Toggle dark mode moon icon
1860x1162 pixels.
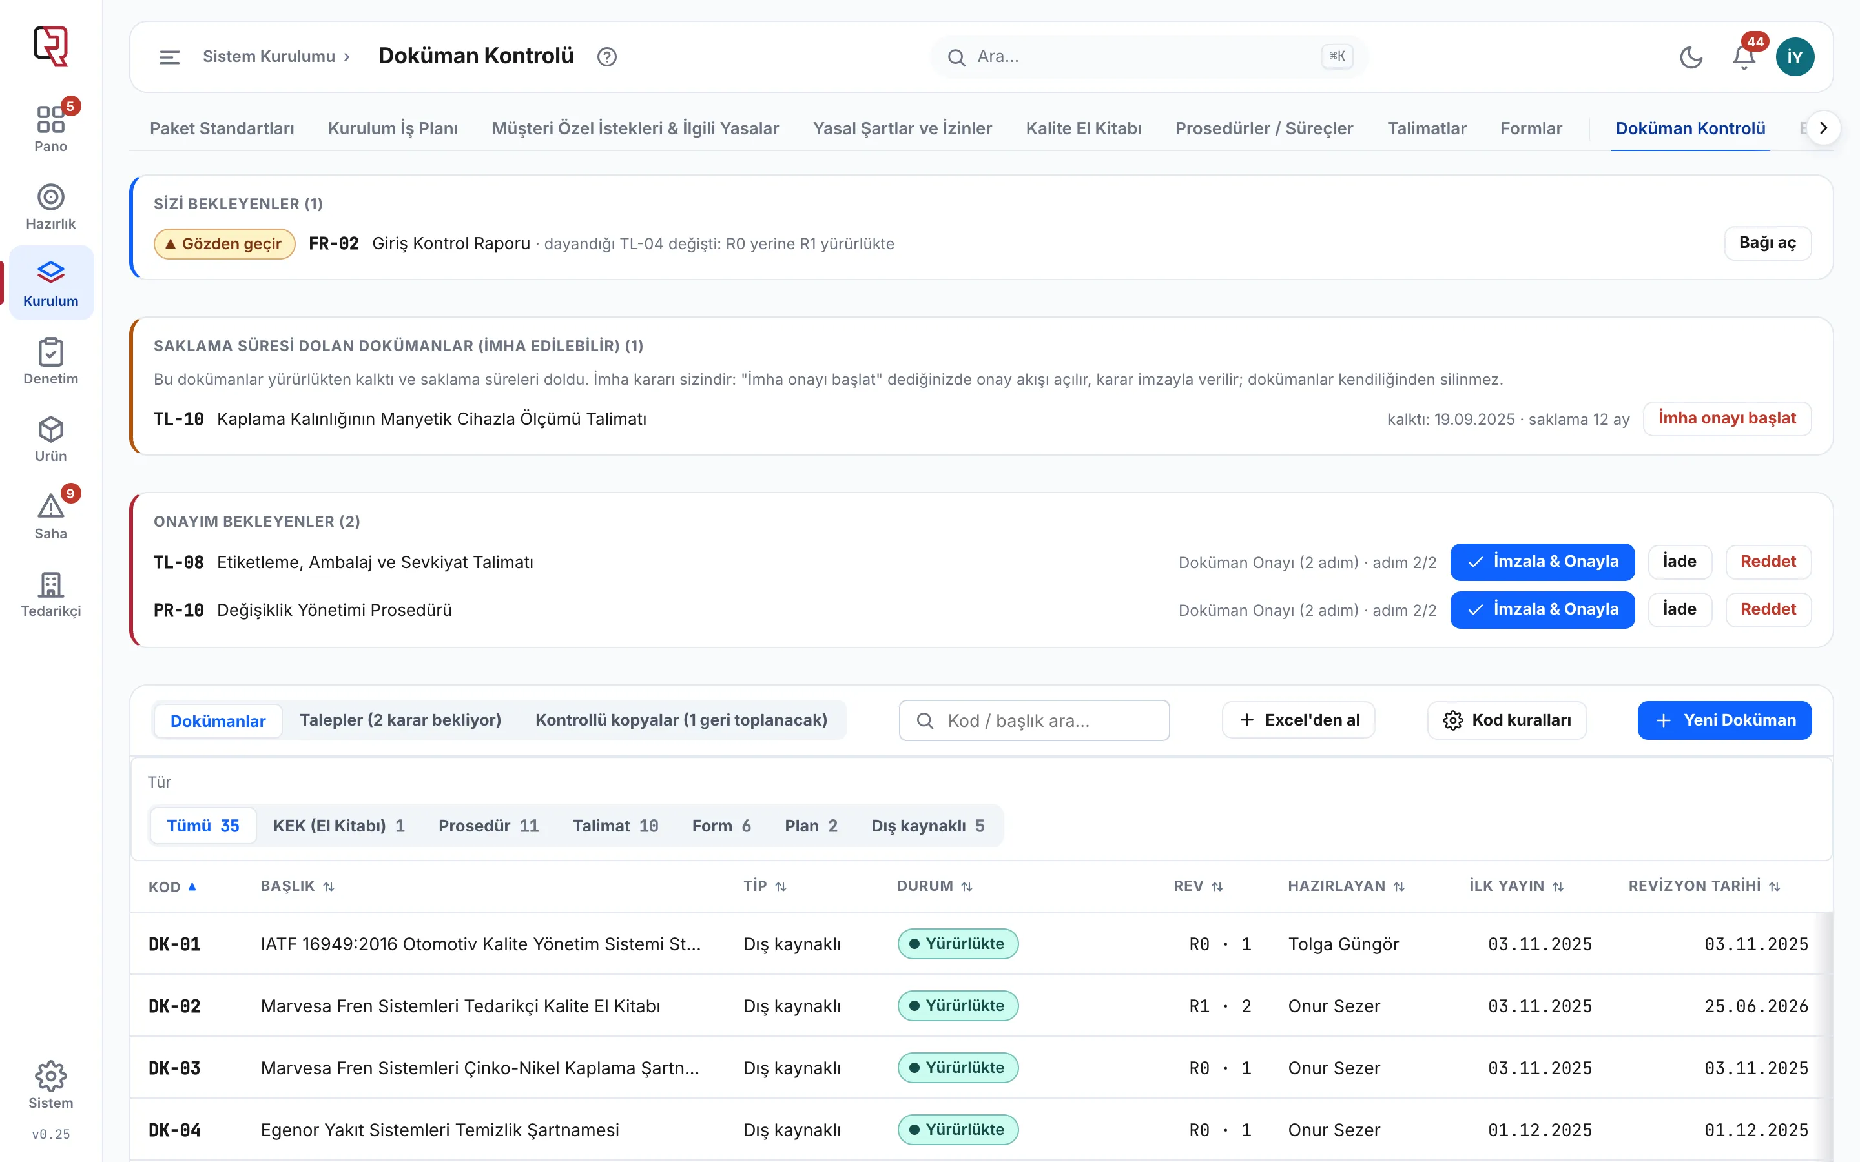pos(1691,57)
